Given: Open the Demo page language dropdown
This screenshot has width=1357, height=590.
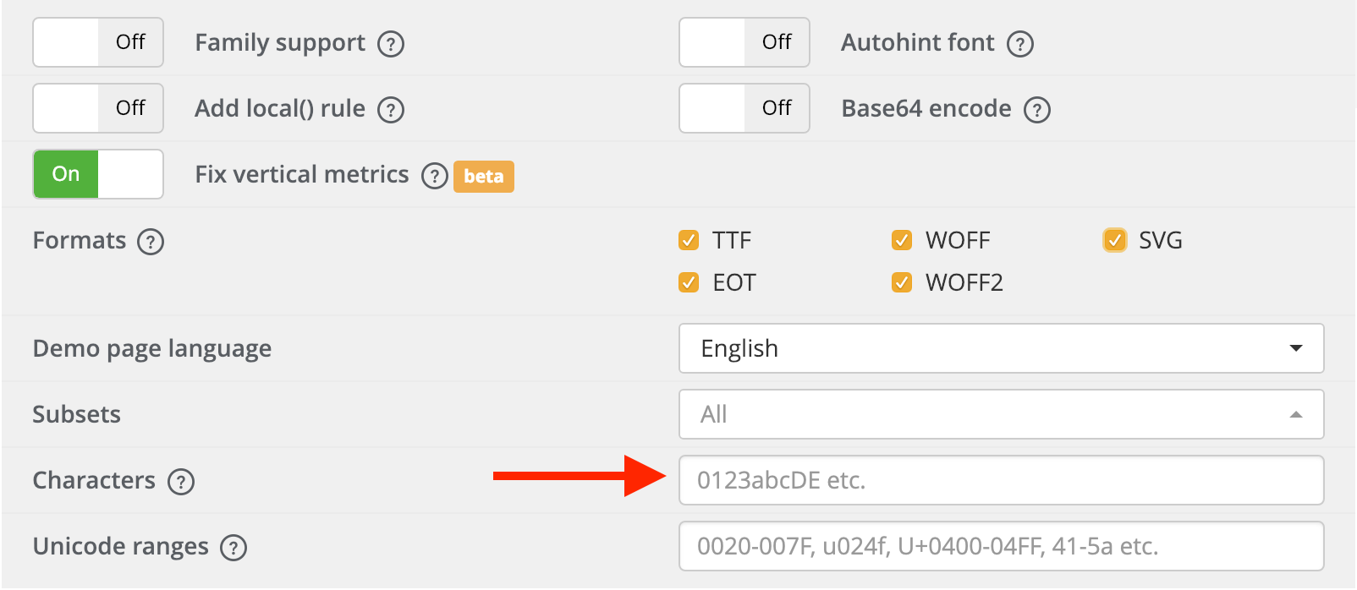Looking at the screenshot, I should click(1001, 348).
